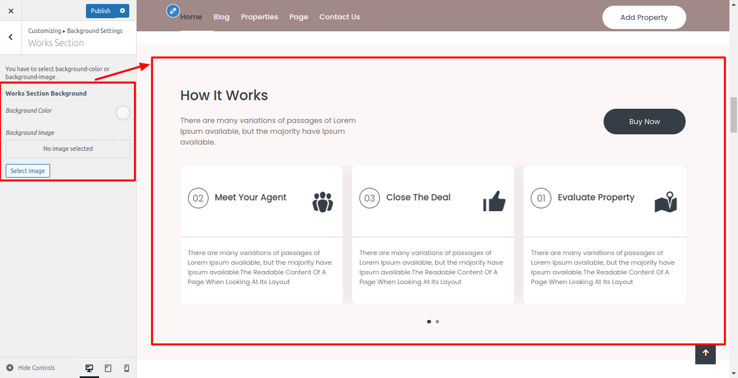Click the Select image button
Screen dimensions: 738x378
[x=28, y=171]
